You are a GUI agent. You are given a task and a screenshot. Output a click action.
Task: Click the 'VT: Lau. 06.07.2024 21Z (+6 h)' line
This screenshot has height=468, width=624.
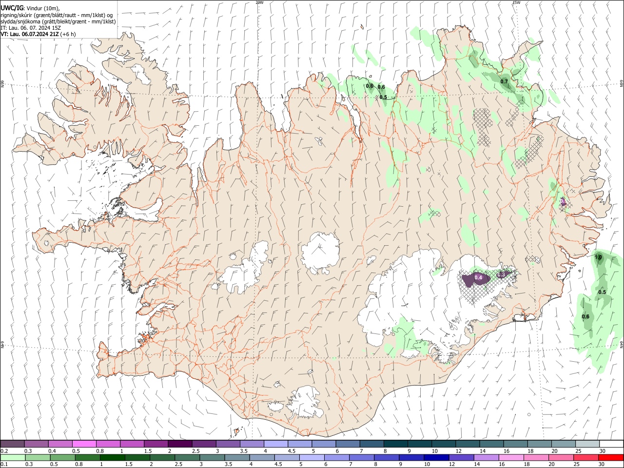coord(38,34)
